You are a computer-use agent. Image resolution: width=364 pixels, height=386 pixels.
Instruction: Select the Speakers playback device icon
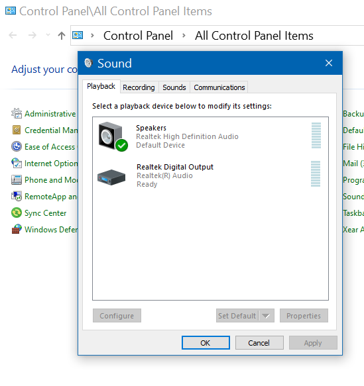pos(113,136)
